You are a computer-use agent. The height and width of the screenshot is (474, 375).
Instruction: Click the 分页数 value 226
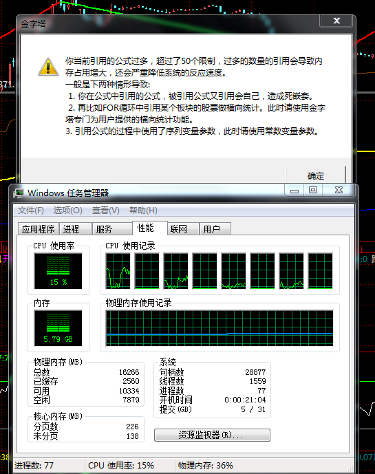point(133,427)
